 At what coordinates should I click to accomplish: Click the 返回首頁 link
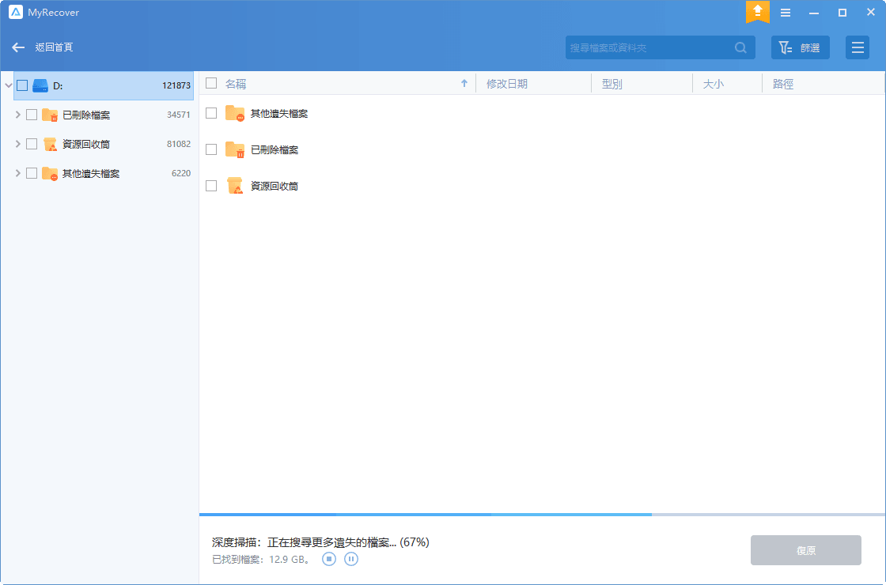[55, 47]
